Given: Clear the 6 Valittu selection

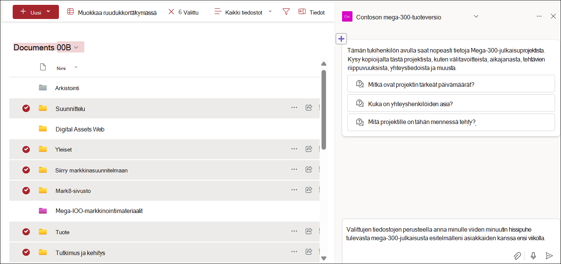Looking at the screenshot, I should tap(183, 12).
